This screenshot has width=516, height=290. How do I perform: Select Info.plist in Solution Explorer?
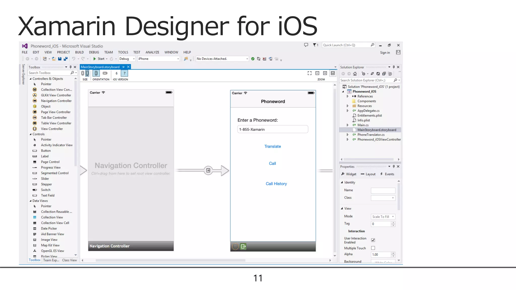pyautogui.click(x=364, y=120)
